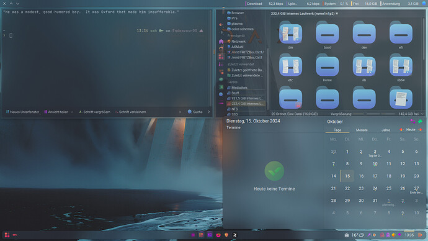Expand free-space dropdown next to 142,4 GiB frei
The height and width of the screenshot is (241, 428).
(422, 114)
